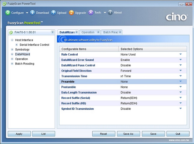Viewport: 194px width, 144px height.
Task: Click the FA470-0 device gear icon
Action: (x=11, y=32)
